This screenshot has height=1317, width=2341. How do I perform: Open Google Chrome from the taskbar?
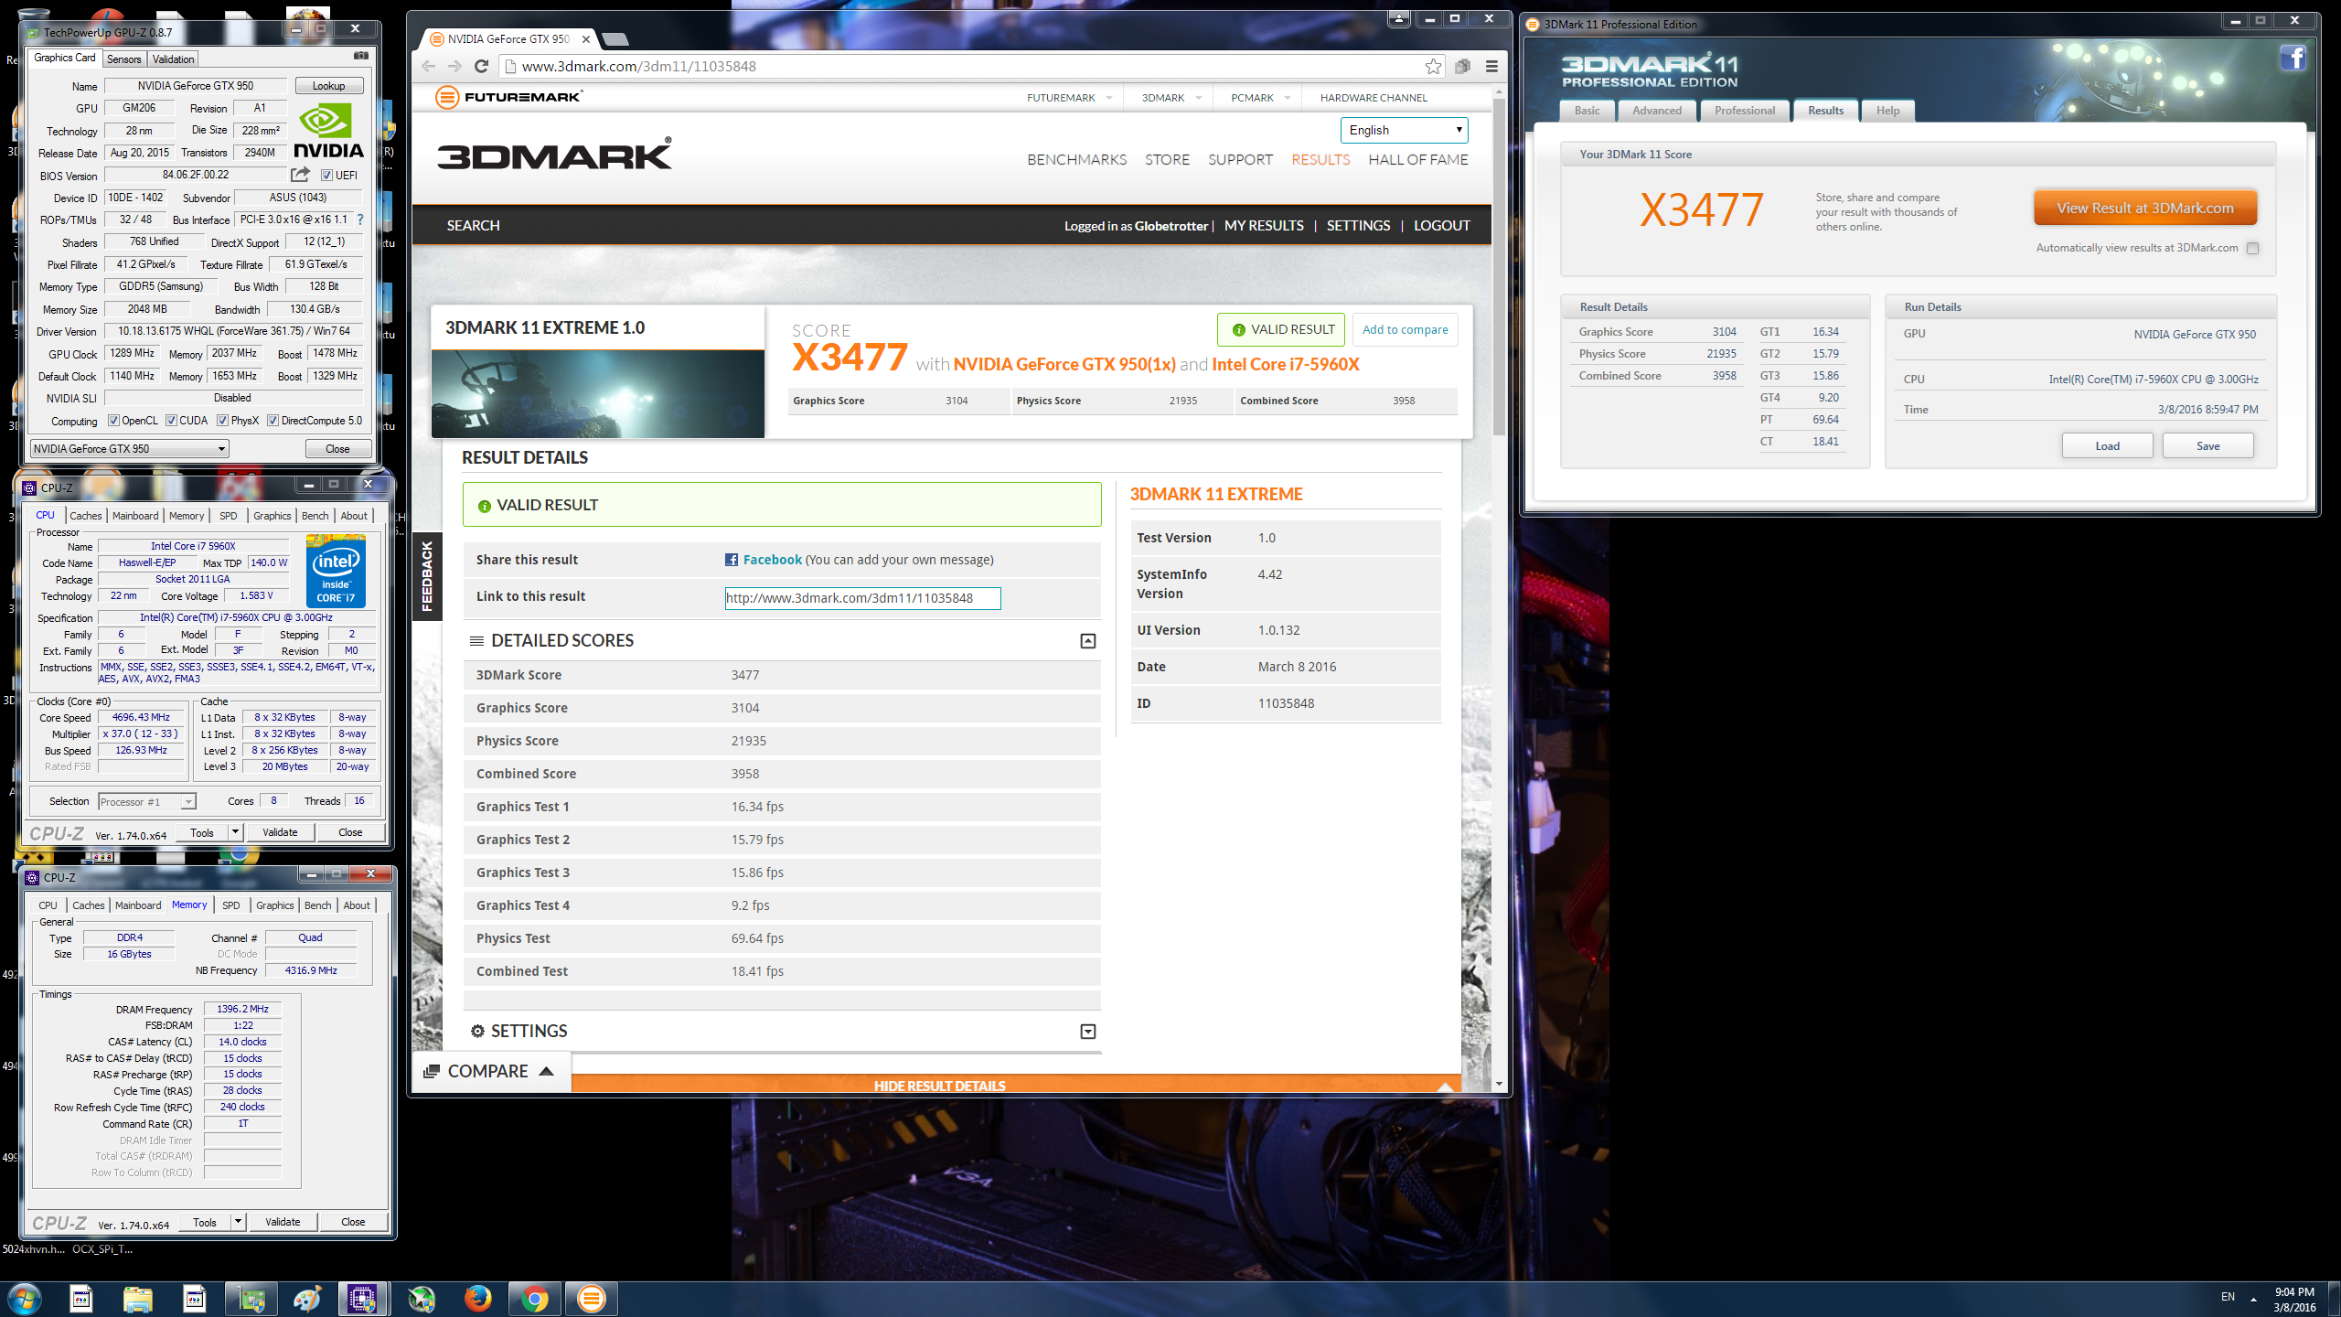click(x=535, y=1299)
